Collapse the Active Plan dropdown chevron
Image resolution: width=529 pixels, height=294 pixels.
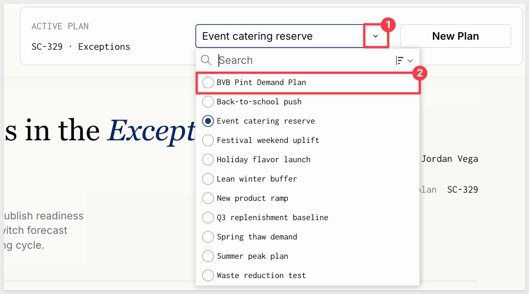(376, 36)
